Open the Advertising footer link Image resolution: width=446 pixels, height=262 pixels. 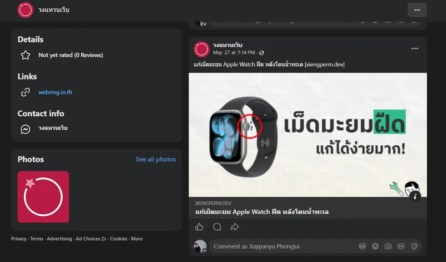click(x=59, y=239)
